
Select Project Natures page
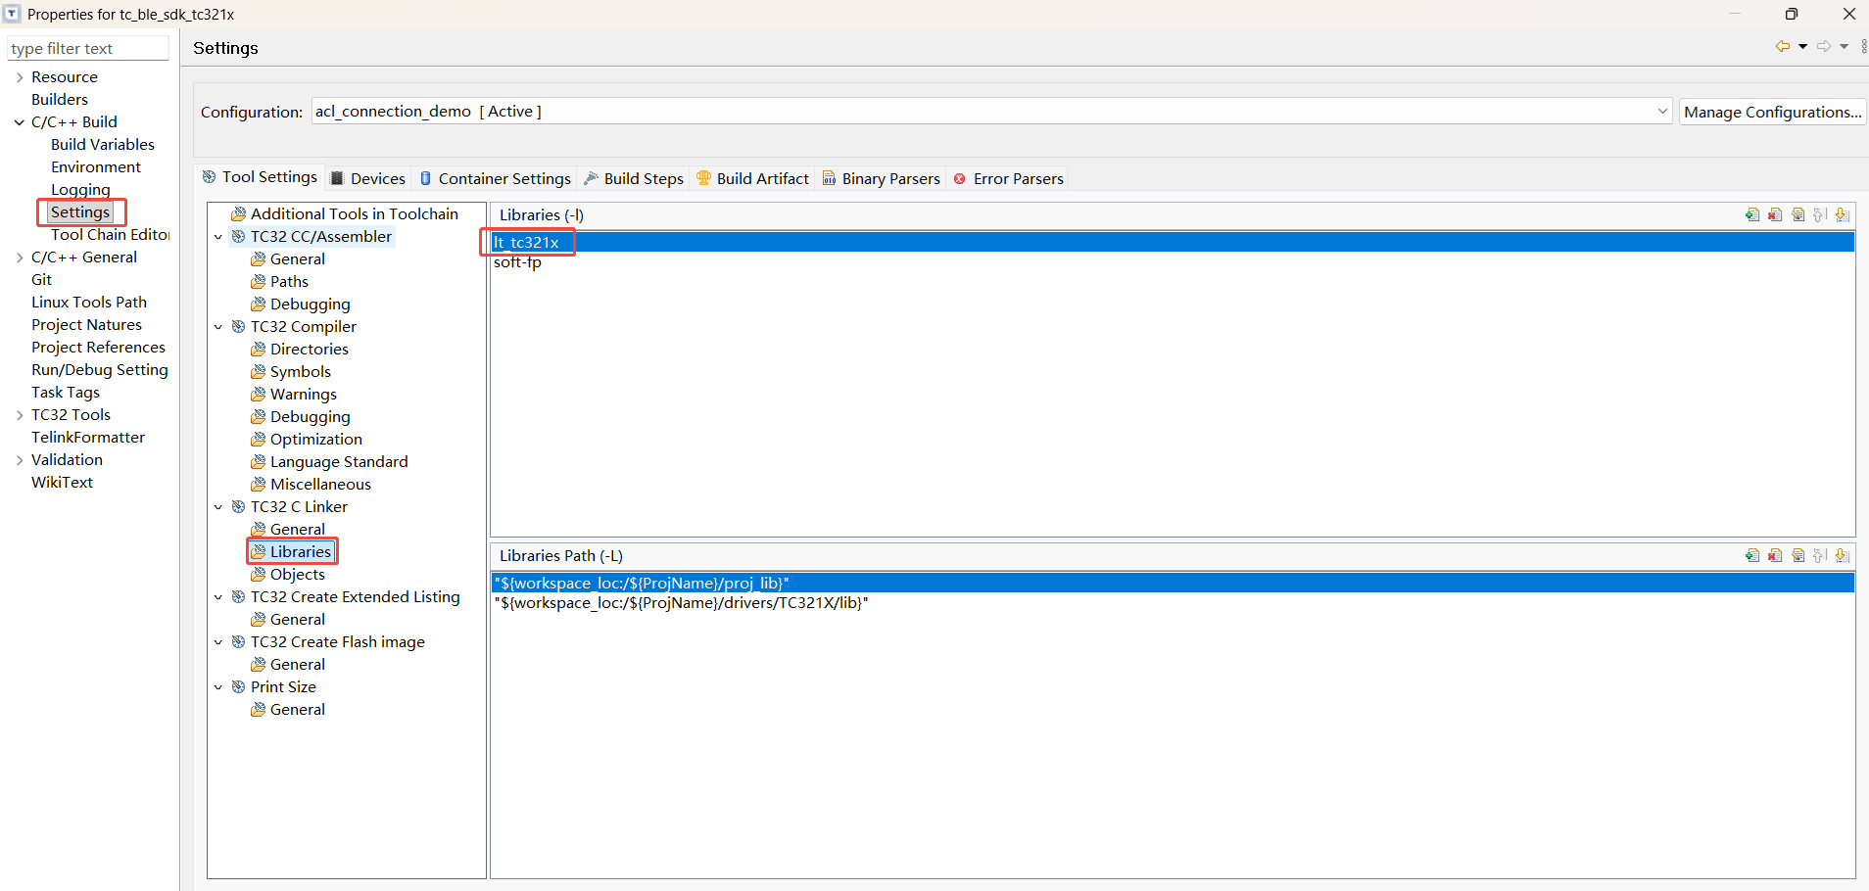[86, 325]
